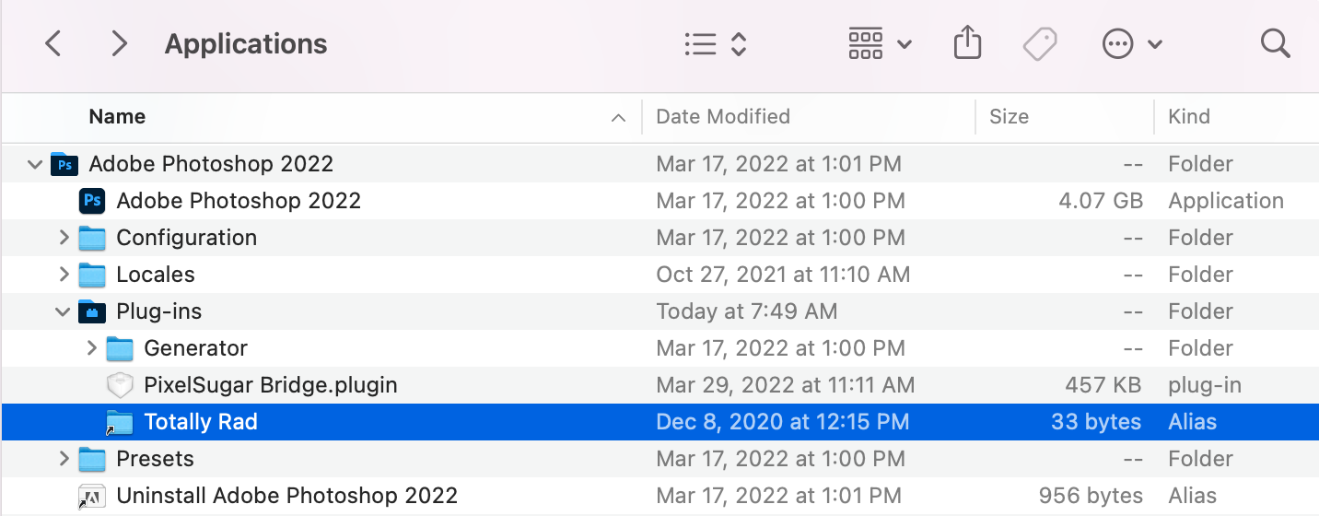Image resolution: width=1319 pixels, height=516 pixels.
Task: Collapse the Plug-ins folder
Action: pos(63,312)
